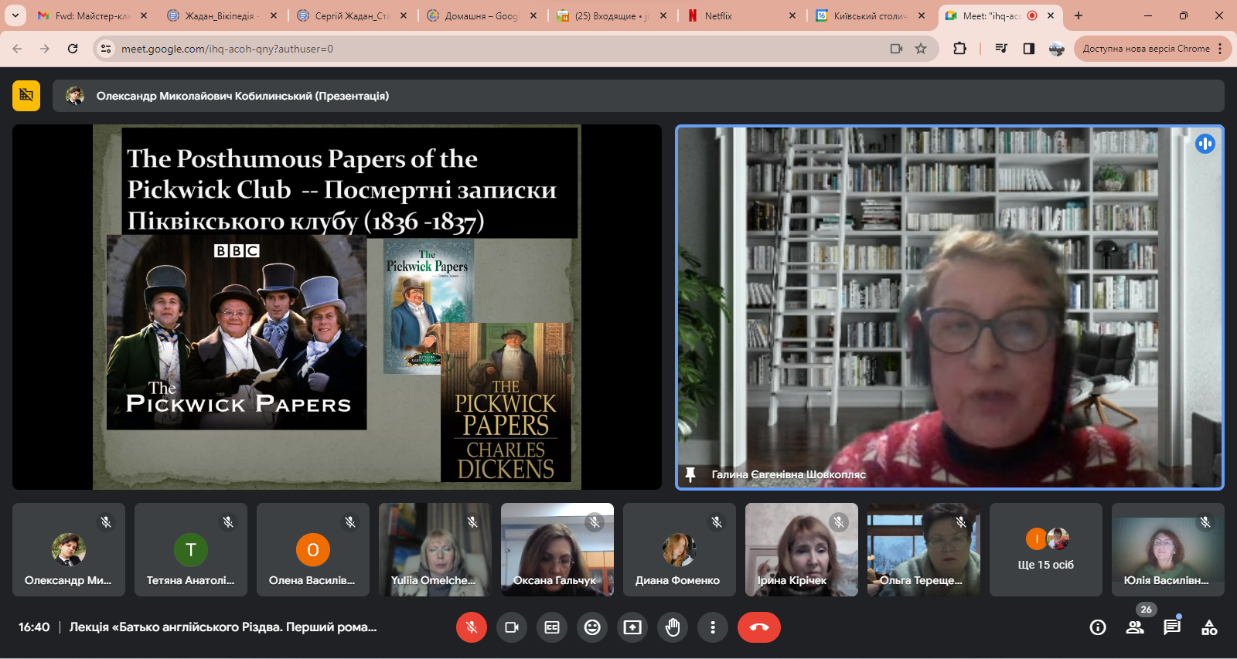The width and height of the screenshot is (1237, 659).
Task: Open the activities panel
Action: (1209, 627)
